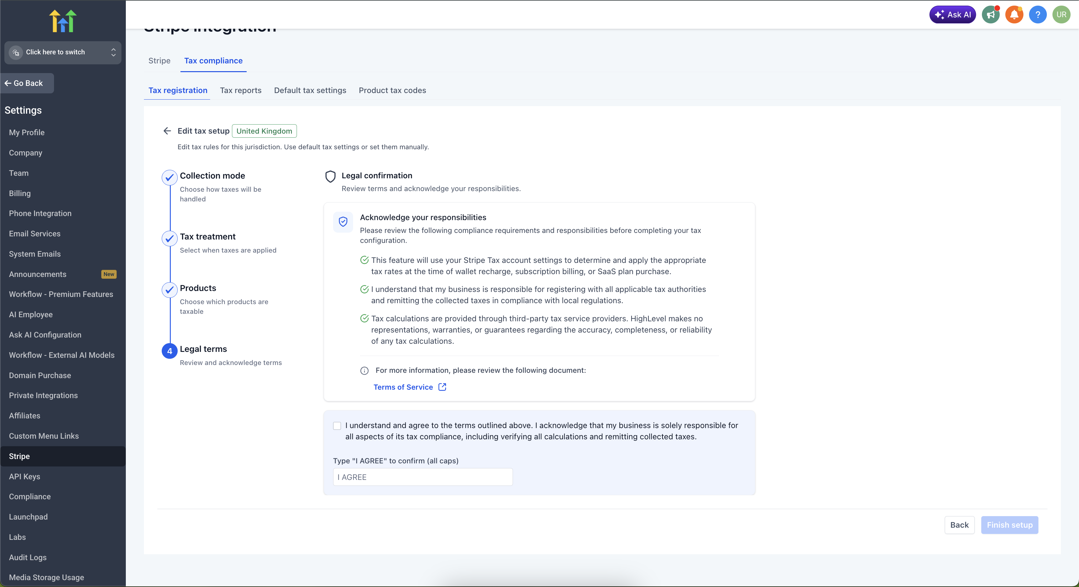Click the announcements megaphone icon
Image resolution: width=1079 pixels, height=587 pixels.
click(x=991, y=15)
